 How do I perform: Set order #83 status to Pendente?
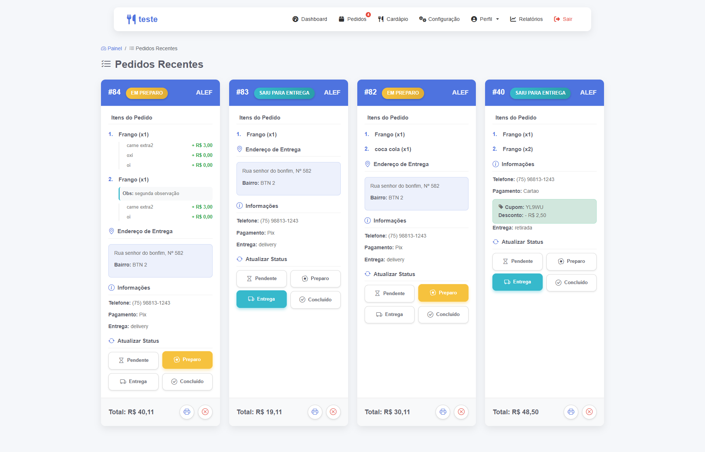click(261, 279)
